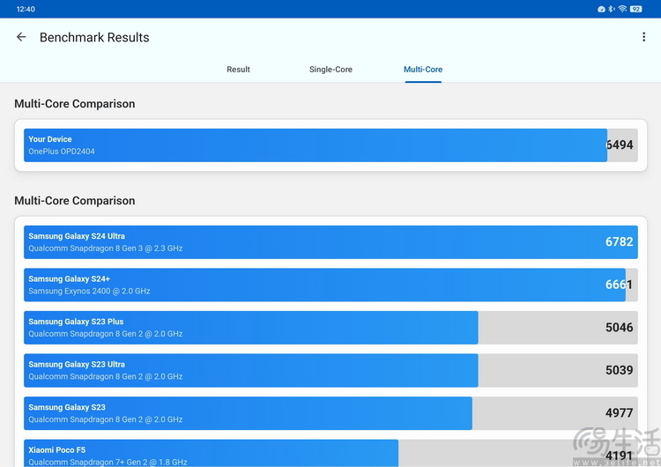Viewport: 661px width, 467px height.
Task: Tap the Samsung Galaxy S23 Ultra label
Action: point(77,364)
